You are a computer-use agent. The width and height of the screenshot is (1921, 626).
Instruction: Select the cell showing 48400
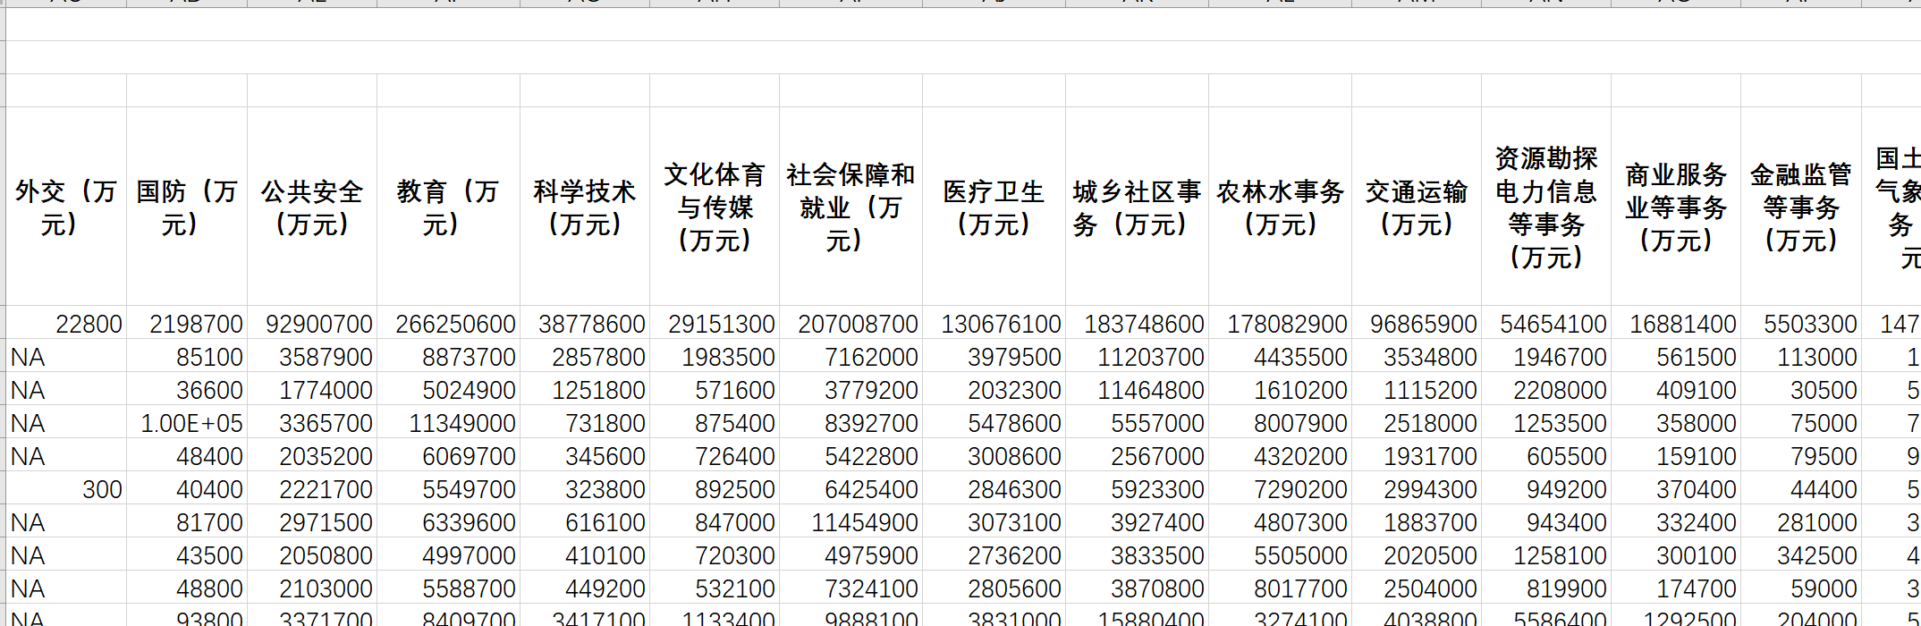[187, 455]
